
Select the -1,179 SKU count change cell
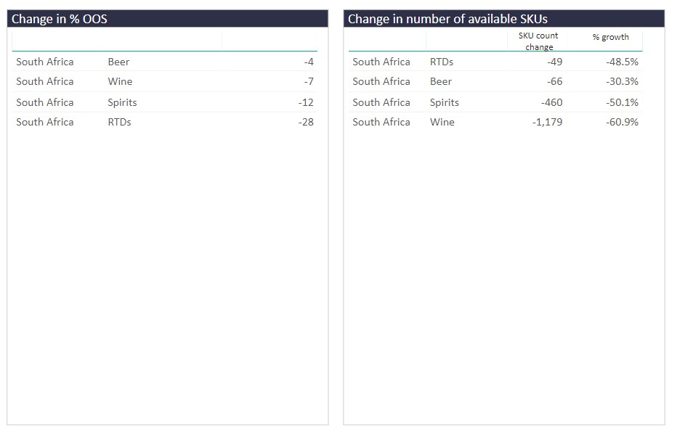click(547, 122)
